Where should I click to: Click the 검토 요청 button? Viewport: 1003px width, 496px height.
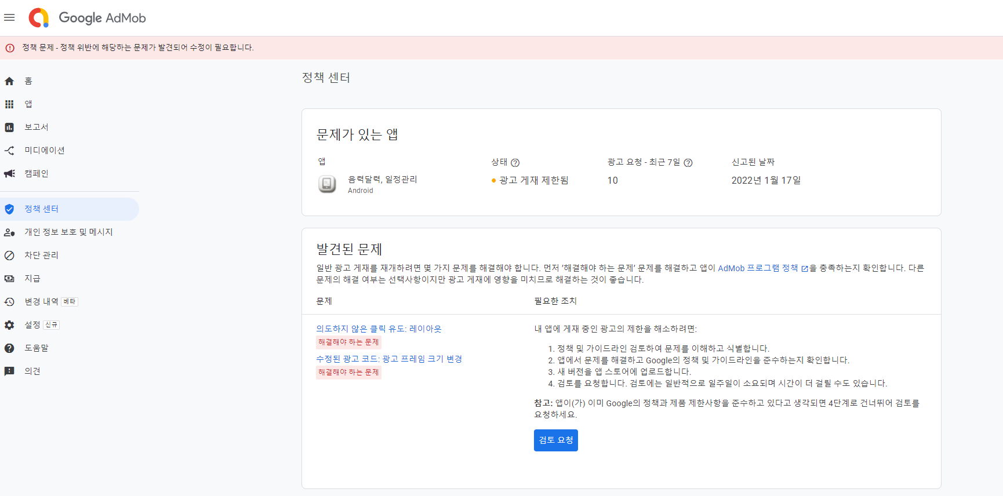pos(556,440)
